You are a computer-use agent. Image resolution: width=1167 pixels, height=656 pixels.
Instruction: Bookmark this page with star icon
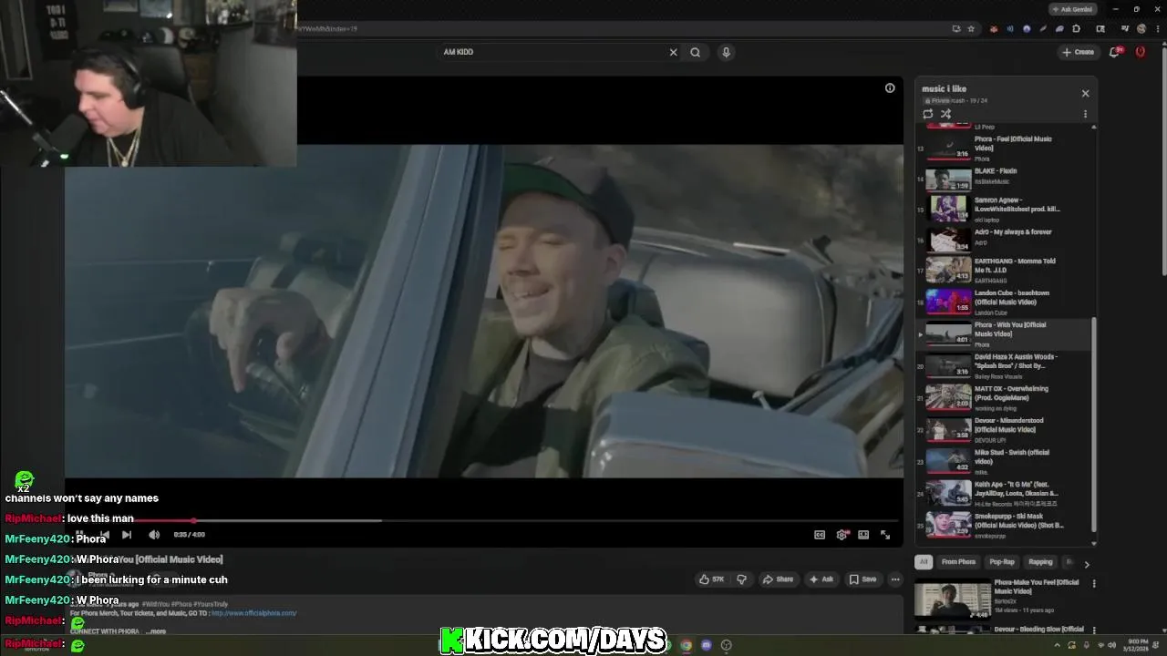click(x=971, y=28)
